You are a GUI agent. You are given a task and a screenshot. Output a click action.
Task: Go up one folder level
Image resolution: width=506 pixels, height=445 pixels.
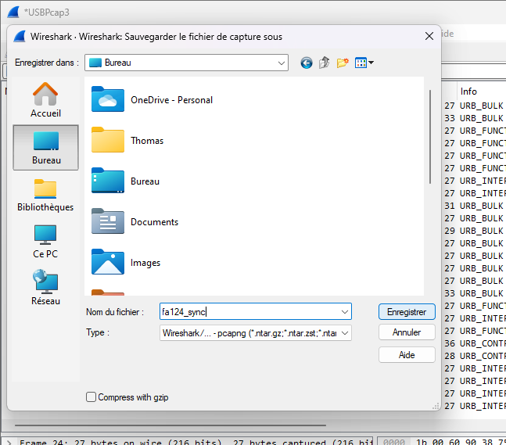[324, 63]
